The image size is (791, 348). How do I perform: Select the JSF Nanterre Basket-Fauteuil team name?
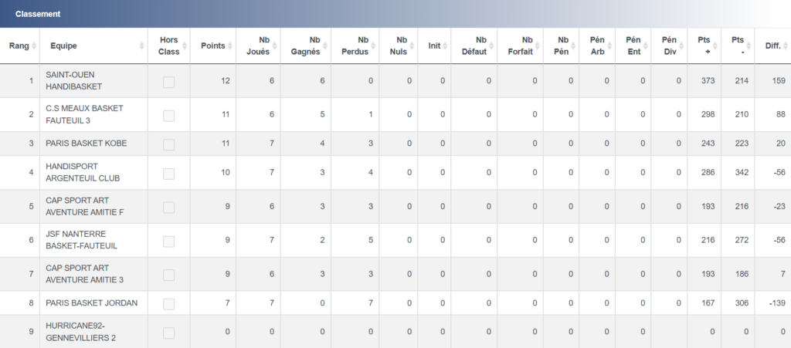(x=81, y=240)
